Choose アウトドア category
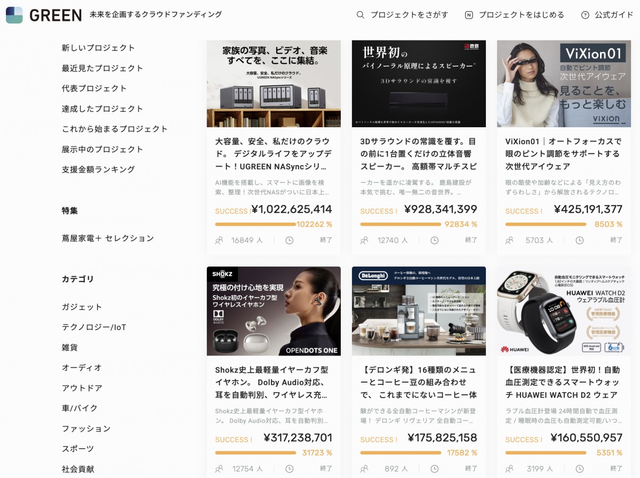Screen dimensions: 640x478 point(82,388)
